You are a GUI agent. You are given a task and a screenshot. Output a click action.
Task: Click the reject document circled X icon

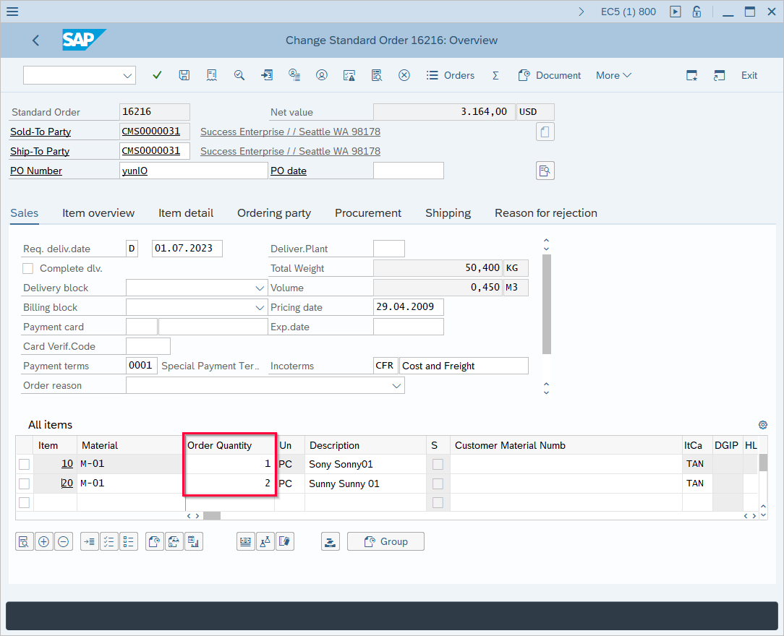coord(404,75)
